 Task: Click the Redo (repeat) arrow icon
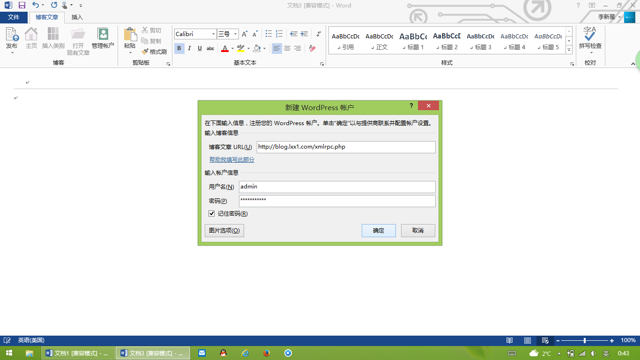(54, 5)
